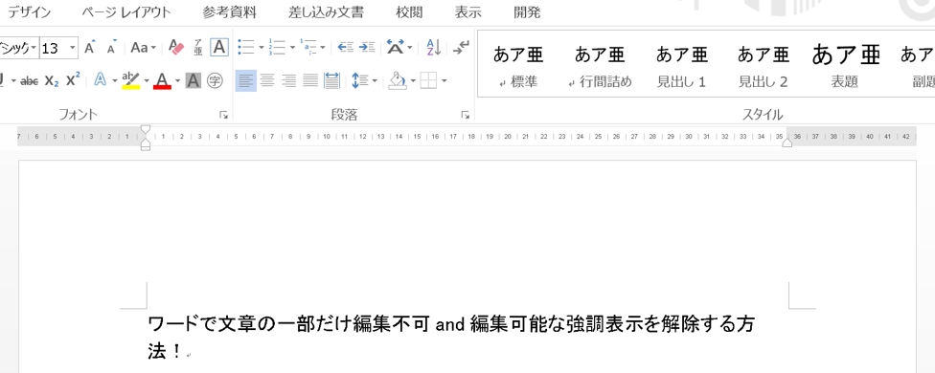
Task: Open the borders dropdown arrow
Action: point(445,80)
